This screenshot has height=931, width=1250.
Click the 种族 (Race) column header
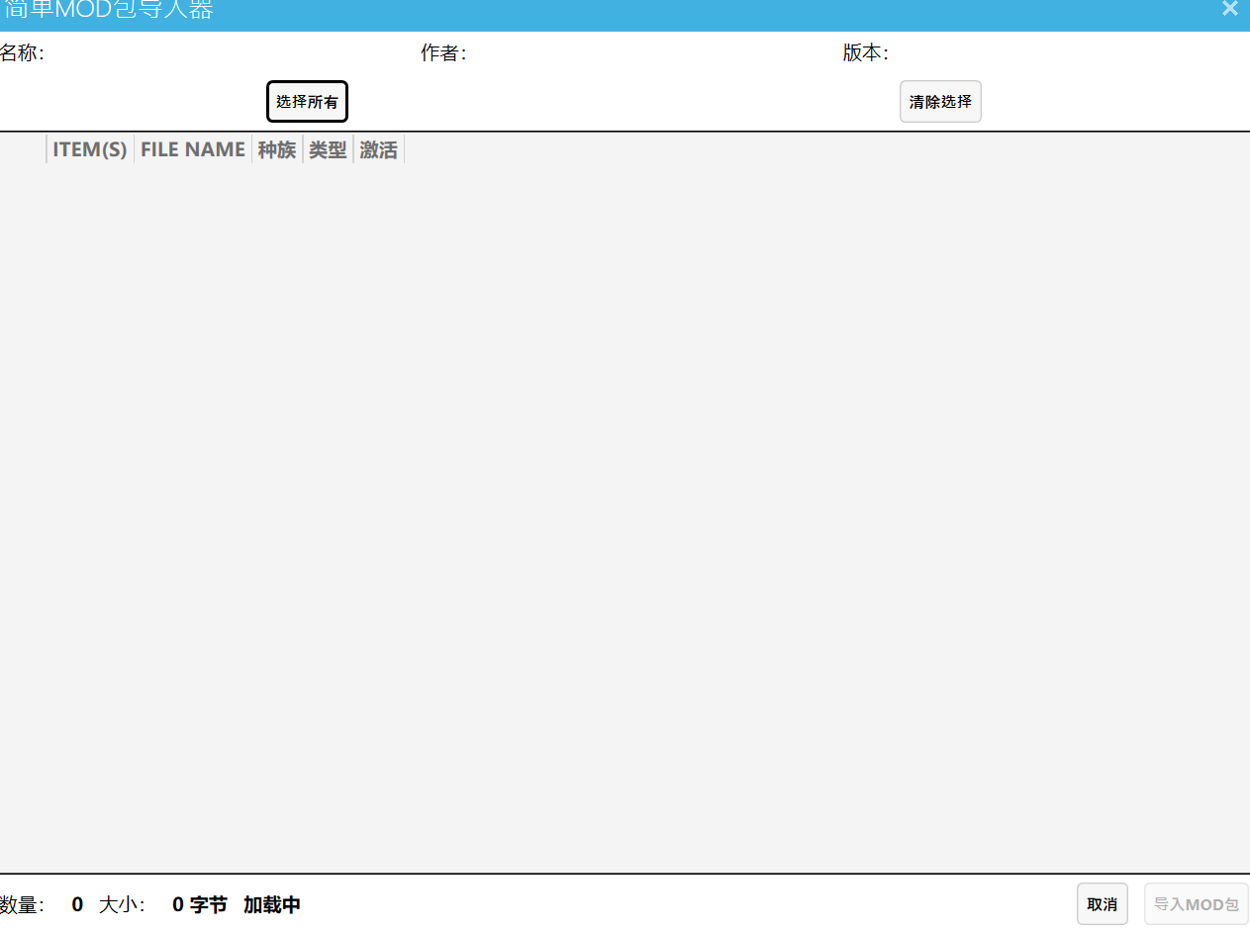coord(276,148)
